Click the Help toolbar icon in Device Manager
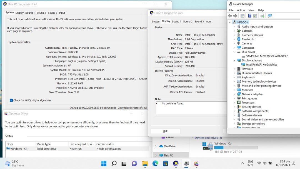 [249, 16]
